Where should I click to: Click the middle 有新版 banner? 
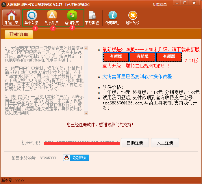coord(142,57)
